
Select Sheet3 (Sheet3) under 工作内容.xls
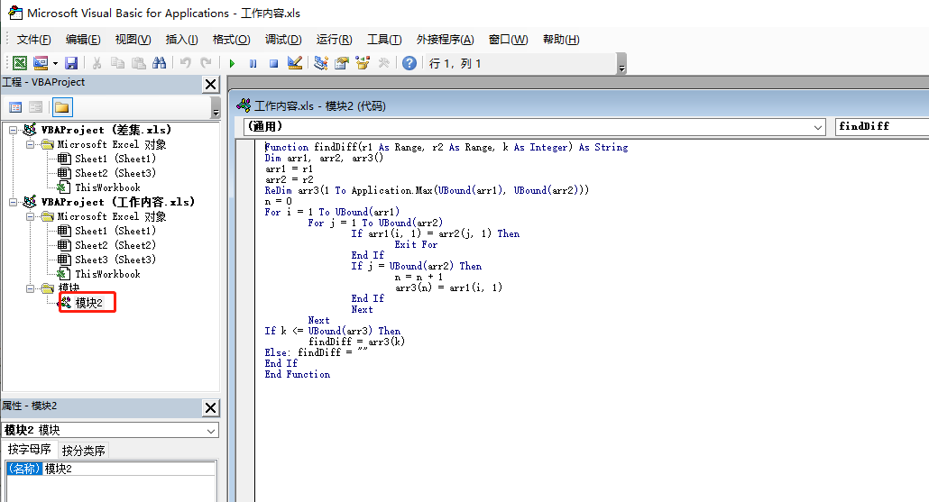[115, 260]
